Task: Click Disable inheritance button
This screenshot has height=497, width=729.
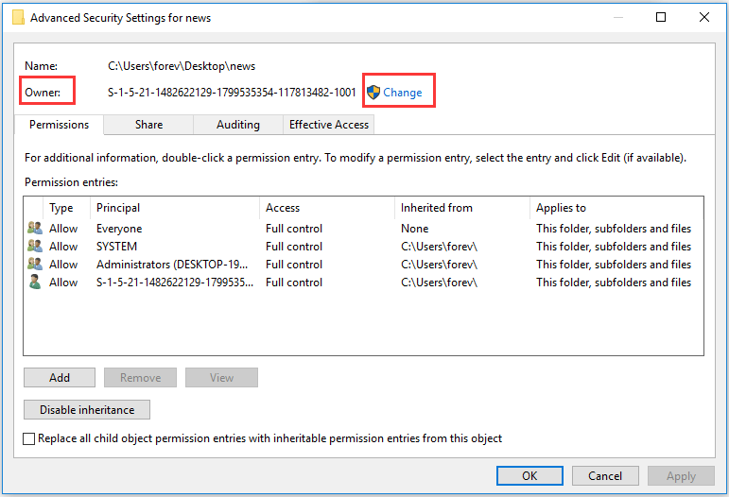Action: [87, 410]
